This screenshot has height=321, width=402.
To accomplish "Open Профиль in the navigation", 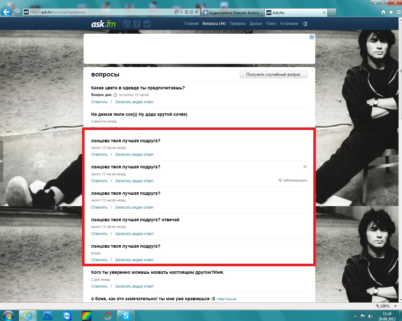I will click(238, 24).
